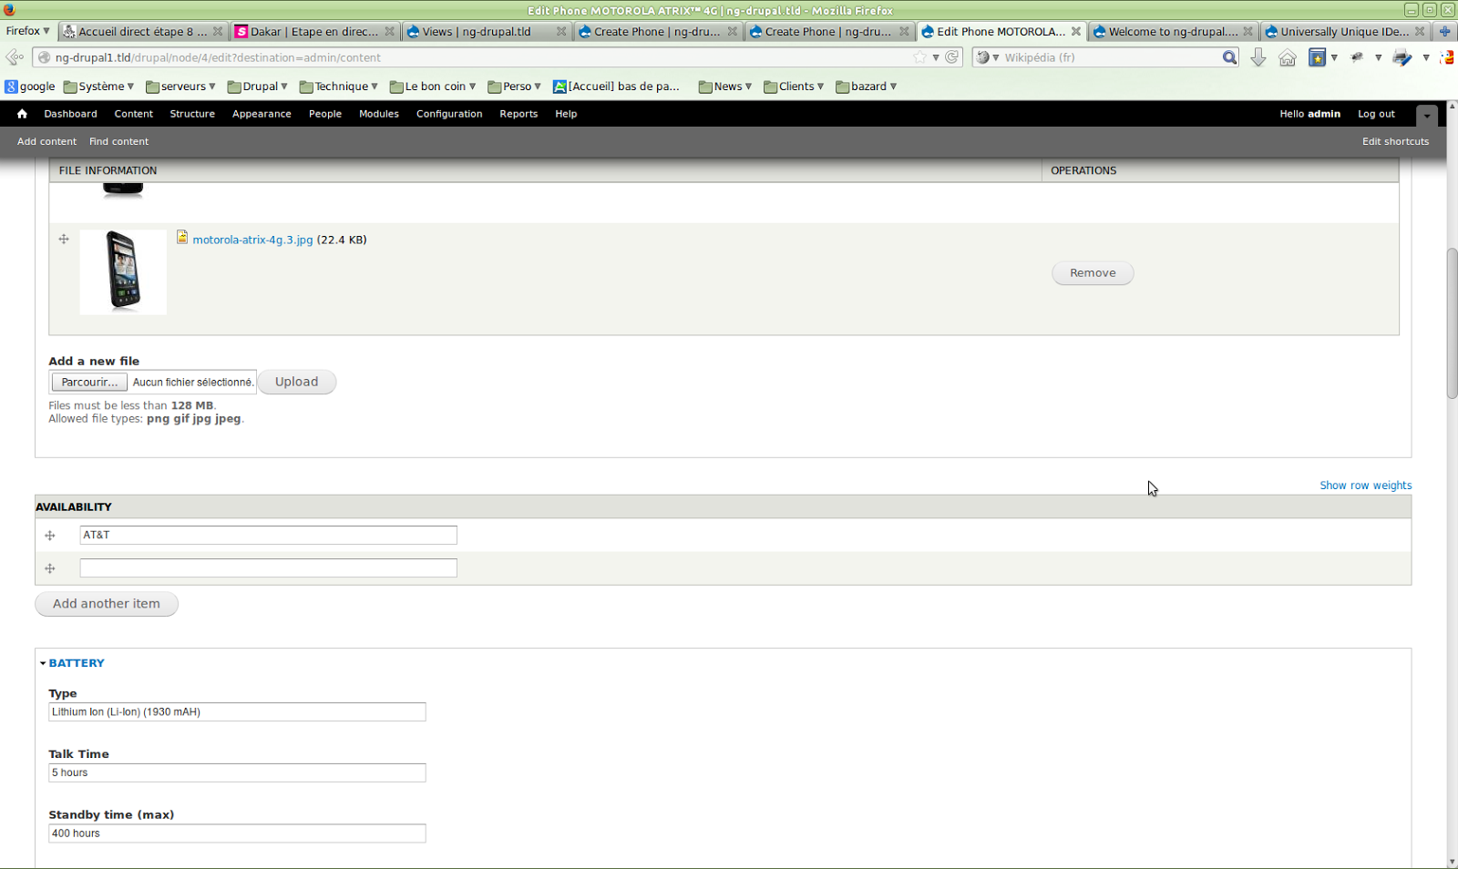Click the drag handle of motorola-atrix-4g.3.jpg row
Image resolution: width=1458 pixels, height=869 pixels.
click(64, 240)
